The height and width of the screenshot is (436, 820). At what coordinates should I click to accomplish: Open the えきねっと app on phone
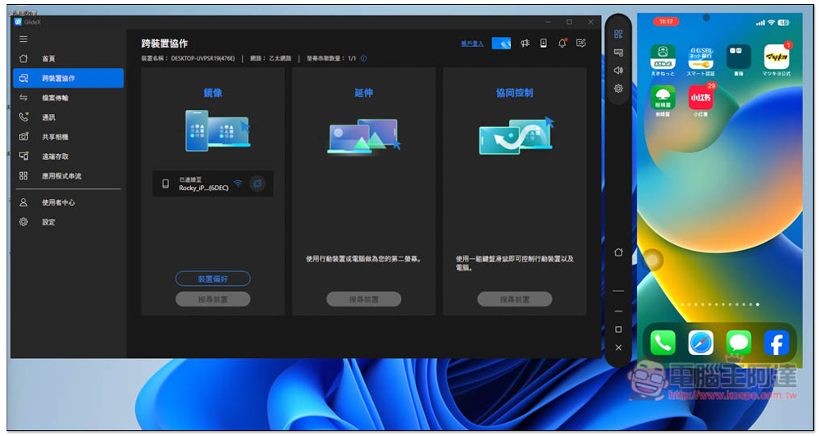[x=663, y=57]
